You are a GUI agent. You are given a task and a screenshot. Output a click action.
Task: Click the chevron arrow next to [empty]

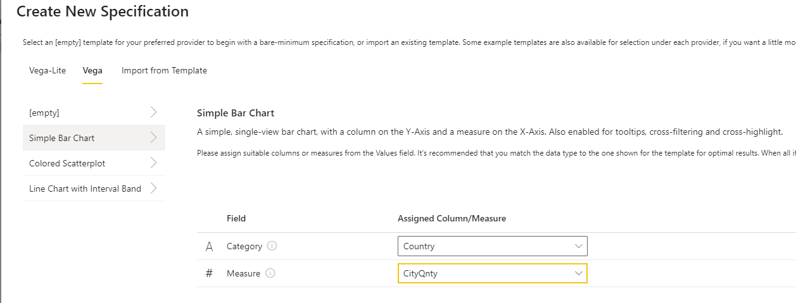[x=153, y=113]
